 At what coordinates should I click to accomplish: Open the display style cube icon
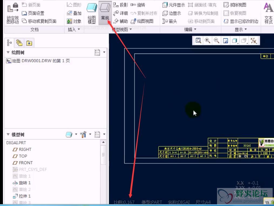click(x=235, y=41)
